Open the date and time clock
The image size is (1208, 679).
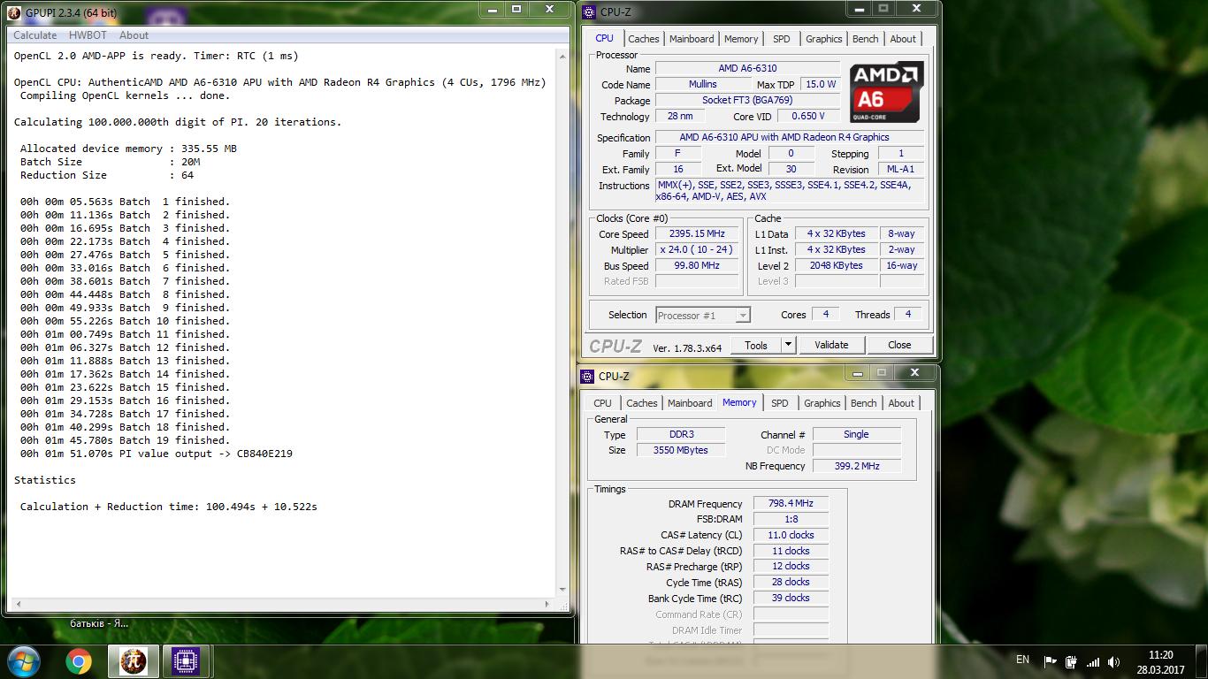[x=1161, y=662]
